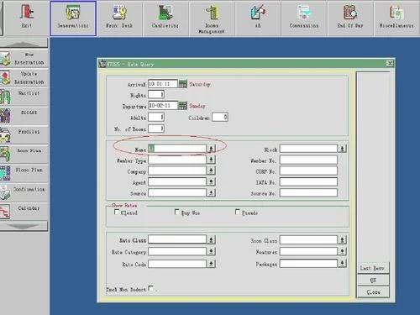Expand the Features dropdown arrow

[342, 251]
